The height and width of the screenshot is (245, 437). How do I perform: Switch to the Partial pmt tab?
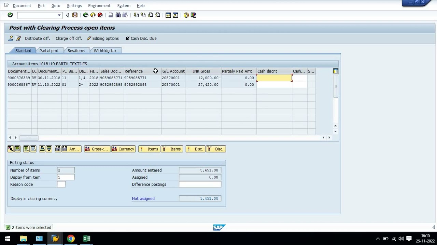click(49, 51)
